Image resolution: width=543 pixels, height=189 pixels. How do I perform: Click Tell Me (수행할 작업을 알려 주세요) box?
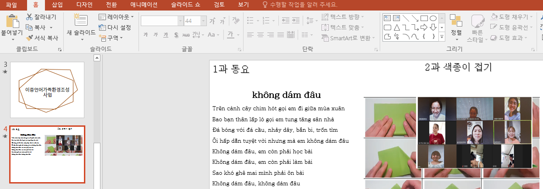tap(299, 5)
